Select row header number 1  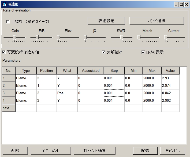click(x=9, y=78)
